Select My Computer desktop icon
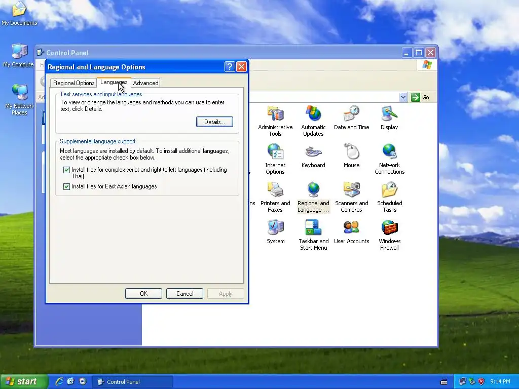Viewport: 519px width, 389px height. 19,55
